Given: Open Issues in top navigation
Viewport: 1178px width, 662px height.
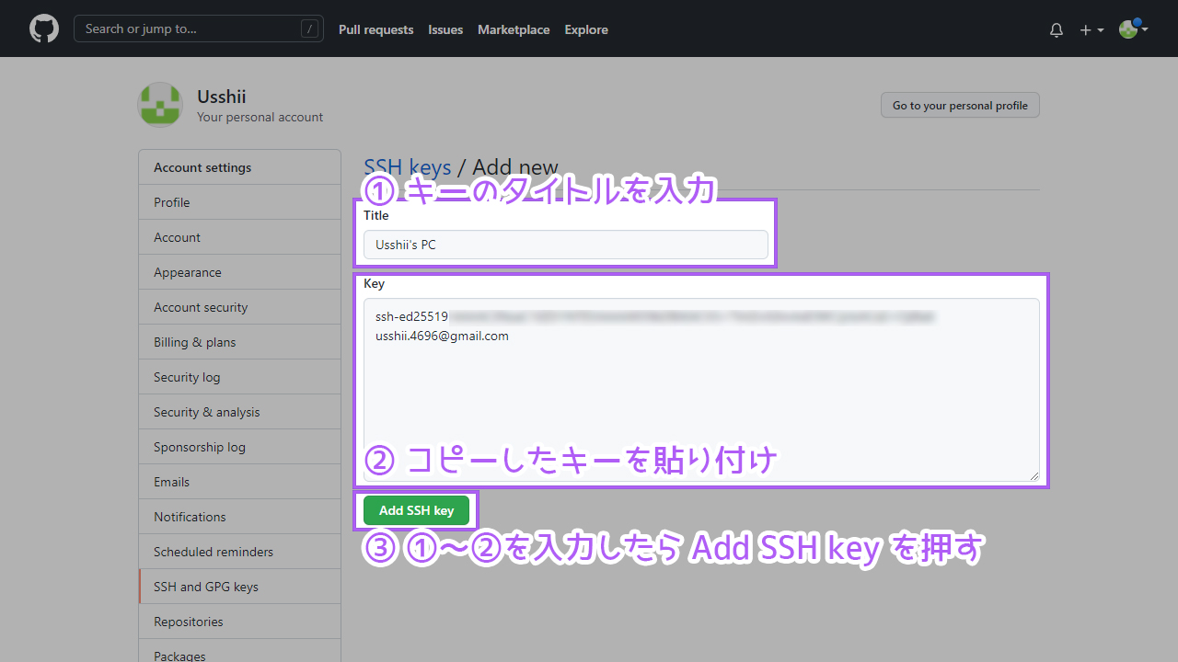Looking at the screenshot, I should coord(445,29).
